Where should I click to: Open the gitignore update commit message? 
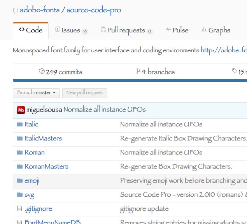pos(144,209)
